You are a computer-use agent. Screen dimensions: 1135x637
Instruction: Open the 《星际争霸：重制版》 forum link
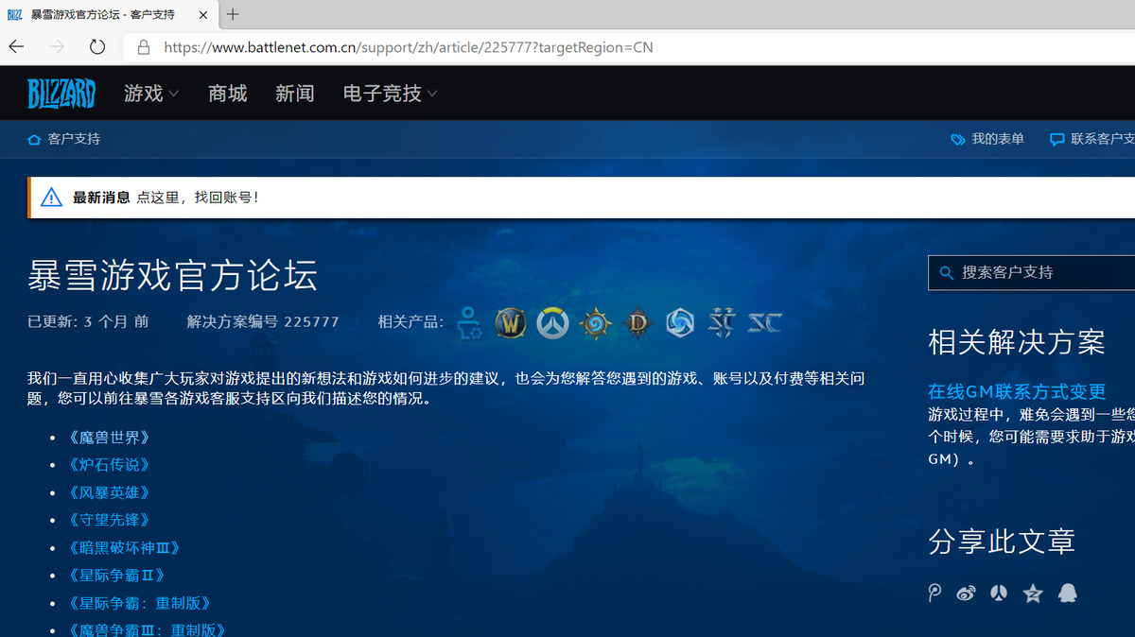point(140,603)
